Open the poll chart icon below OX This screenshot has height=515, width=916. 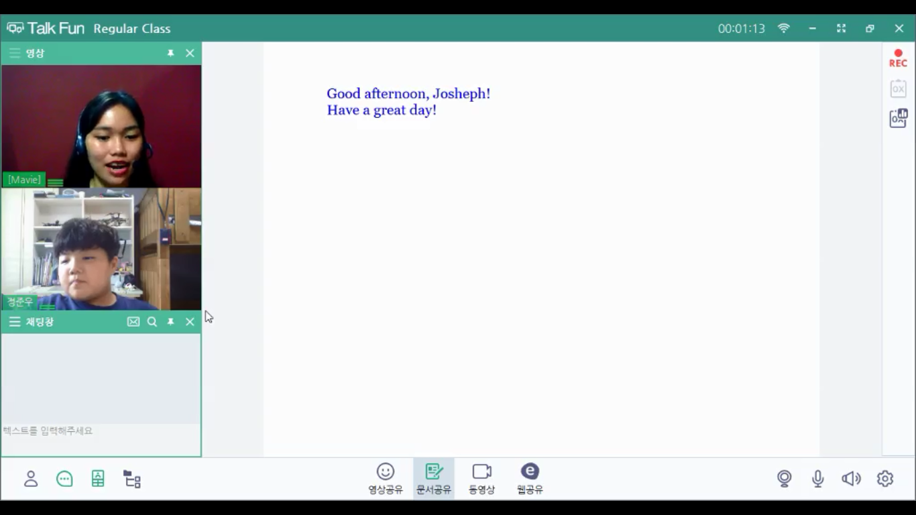(x=898, y=118)
